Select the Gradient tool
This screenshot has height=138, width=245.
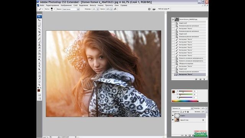click(39, 54)
